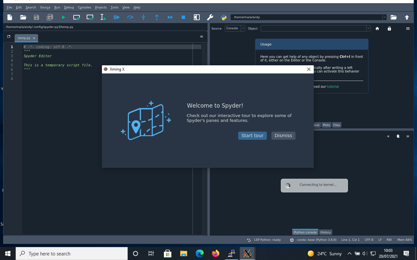417x260 pixels.
Task: Open the Source menu
Action: point(45,7)
